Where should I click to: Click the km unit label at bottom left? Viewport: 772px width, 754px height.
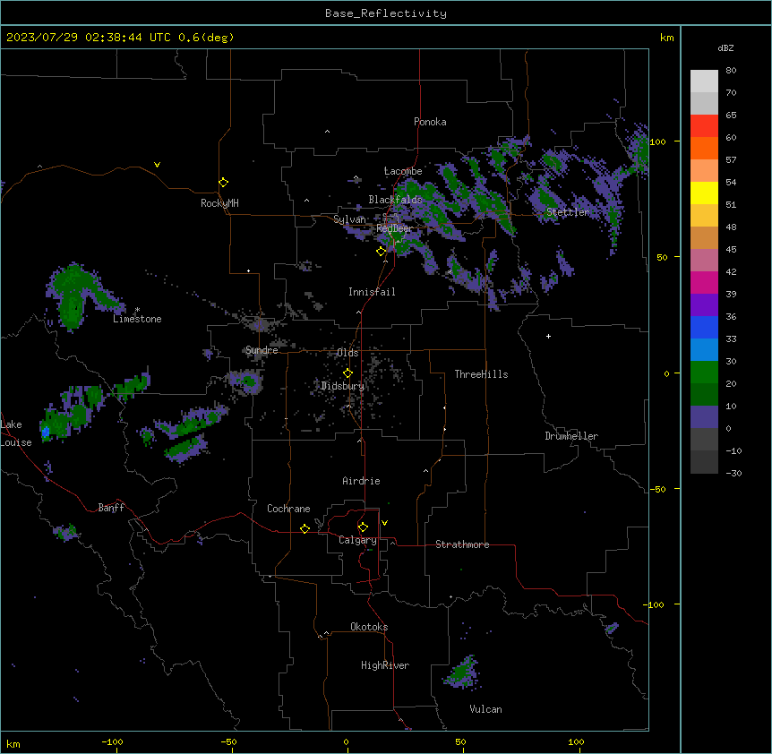13,743
